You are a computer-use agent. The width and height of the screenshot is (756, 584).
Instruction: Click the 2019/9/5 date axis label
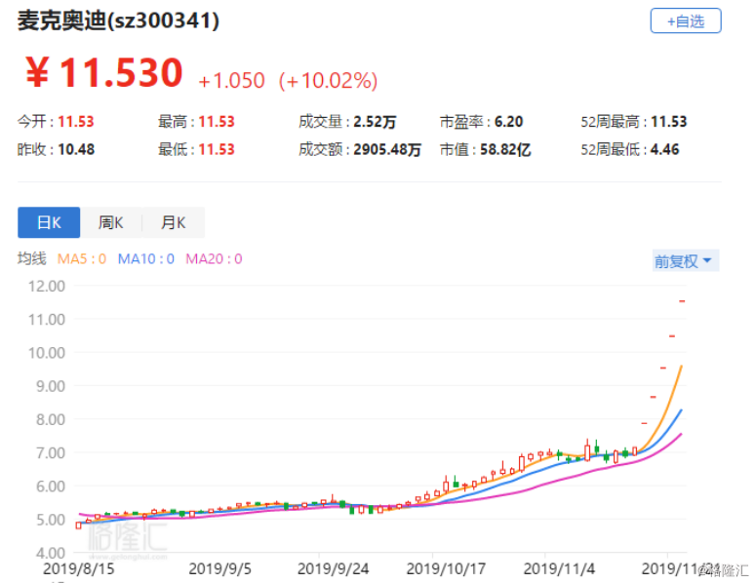coord(219,569)
